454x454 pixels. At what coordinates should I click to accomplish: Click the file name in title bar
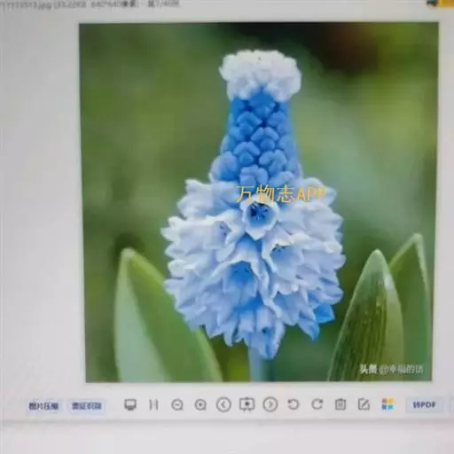click(27, 6)
